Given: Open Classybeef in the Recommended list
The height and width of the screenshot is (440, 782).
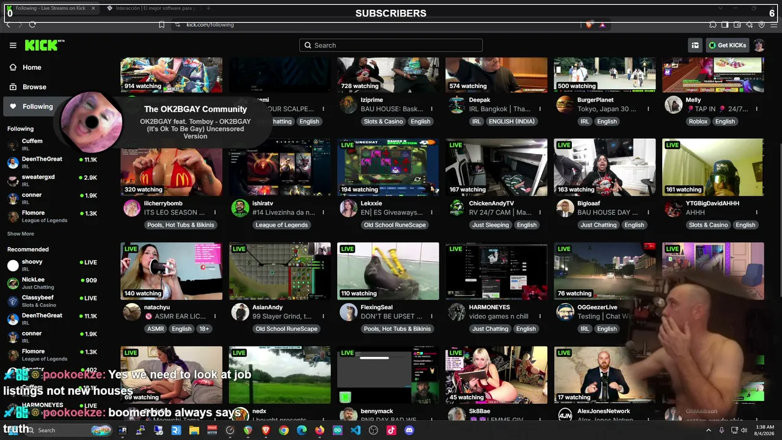Looking at the screenshot, I should (52, 301).
